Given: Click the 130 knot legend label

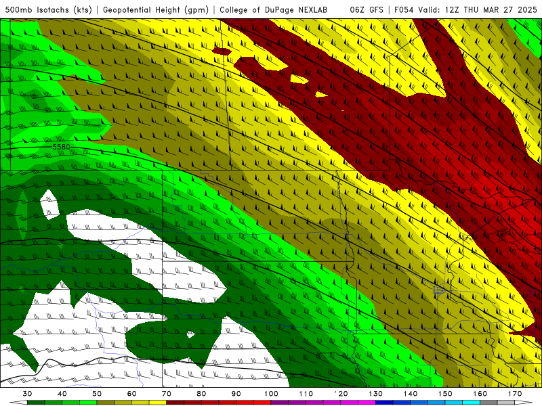Looking at the screenshot, I should click(376, 394).
